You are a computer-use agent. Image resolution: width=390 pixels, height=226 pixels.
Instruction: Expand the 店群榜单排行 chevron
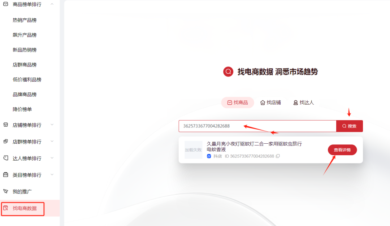point(52,141)
